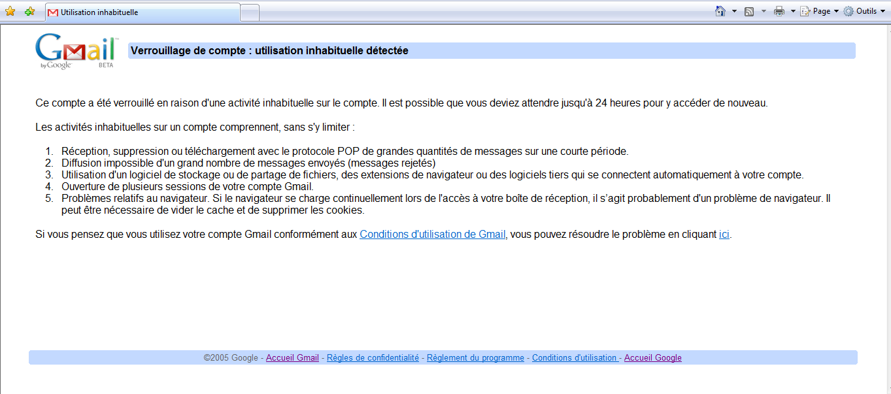The height and width of the screenshot is (394, 891).
Task: Click list item 'Utilisation d'un logiciel de stockage'
Action: (432, 175)
